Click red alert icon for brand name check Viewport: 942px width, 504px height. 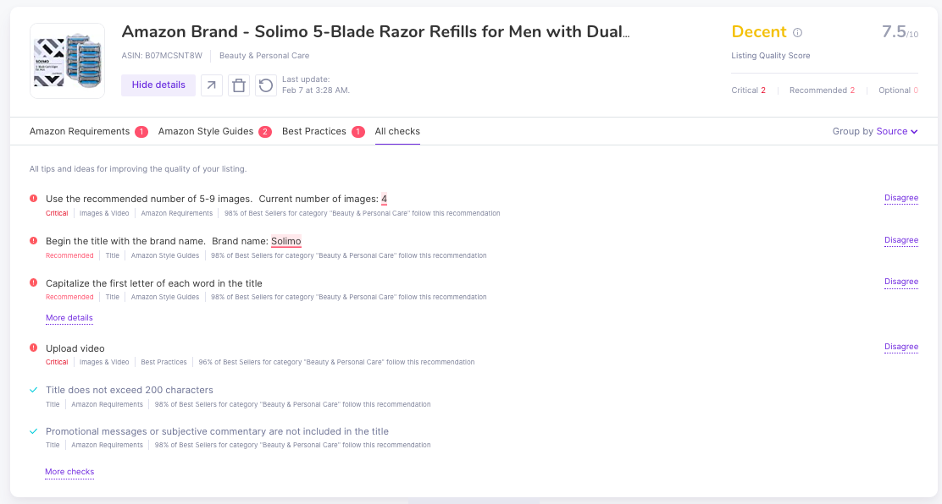click(x=34, y=241)
